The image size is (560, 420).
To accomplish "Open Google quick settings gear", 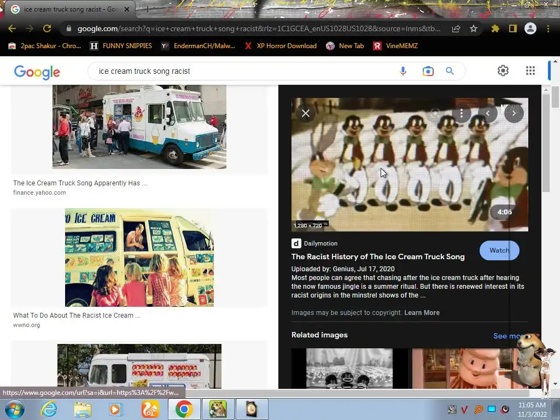I will (503, 71).
